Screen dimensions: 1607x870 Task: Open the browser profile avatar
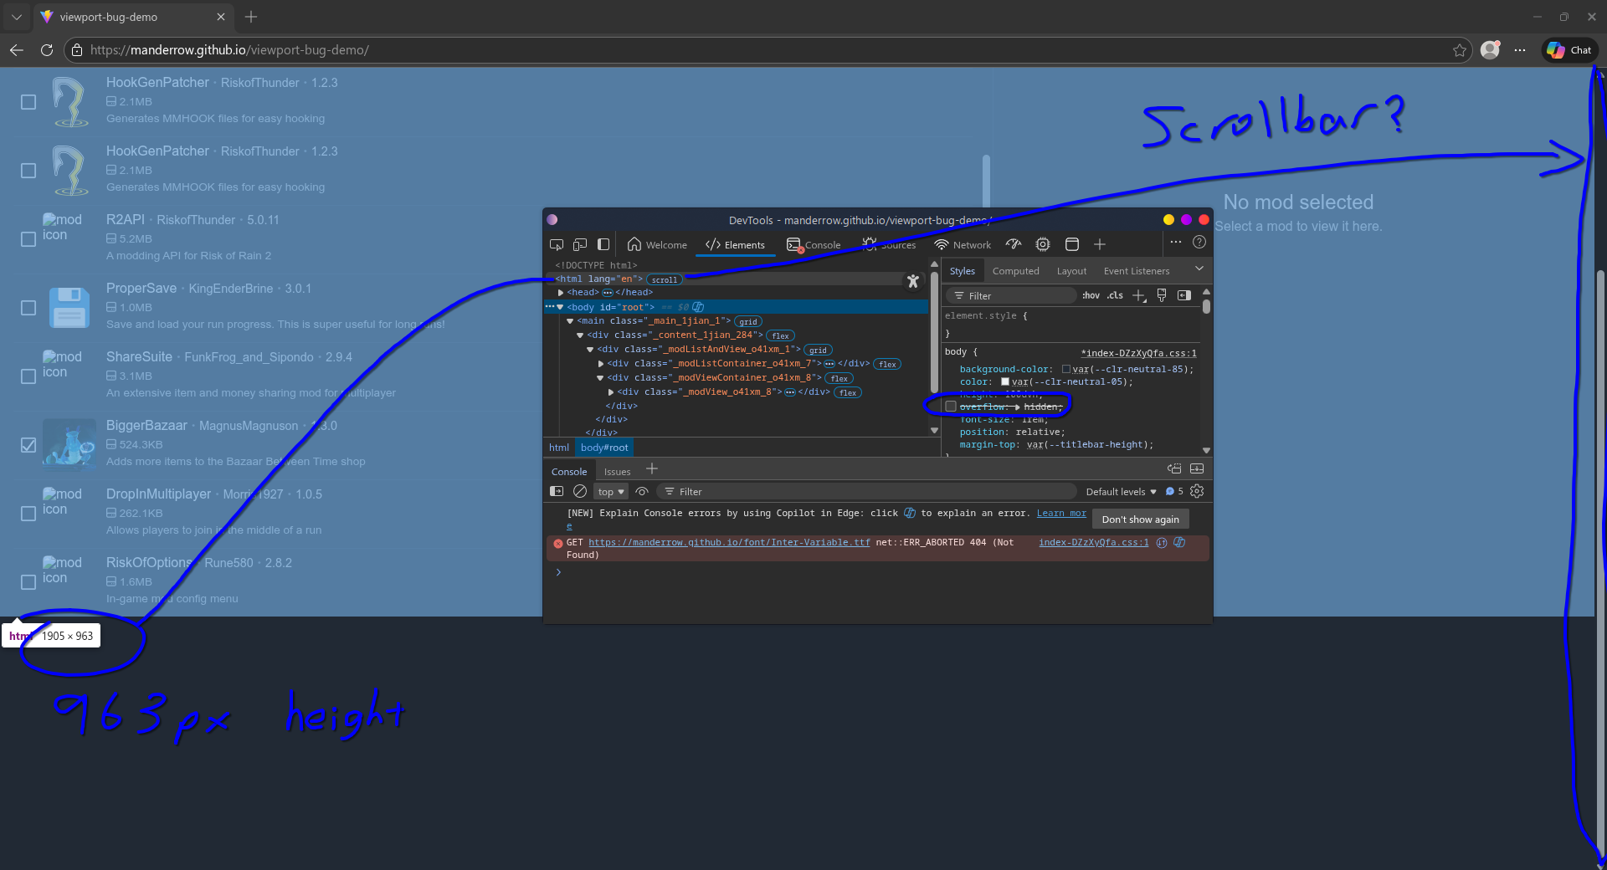pyautogui.click(x=1490, y=50)
